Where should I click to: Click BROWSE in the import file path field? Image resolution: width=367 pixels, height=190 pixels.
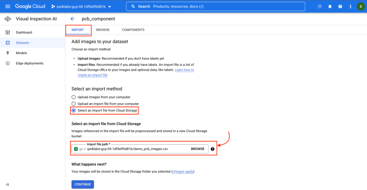tap(198, 149)
